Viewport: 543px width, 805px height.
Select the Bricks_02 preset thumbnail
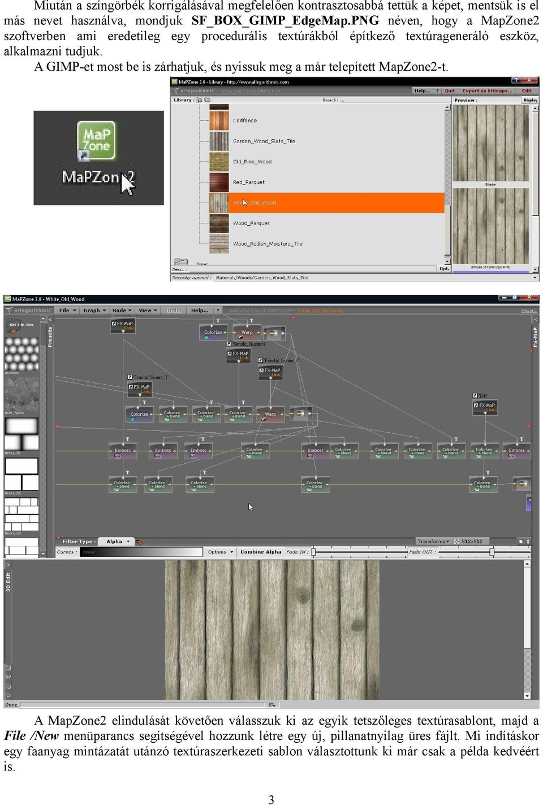21,474
